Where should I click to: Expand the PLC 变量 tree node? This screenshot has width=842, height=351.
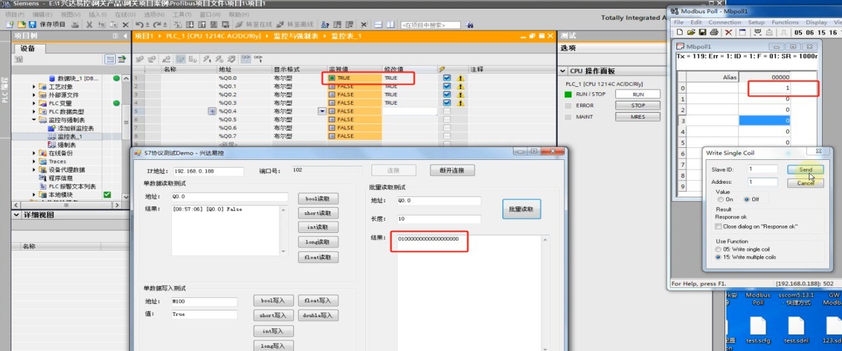(x=35, y=103)
